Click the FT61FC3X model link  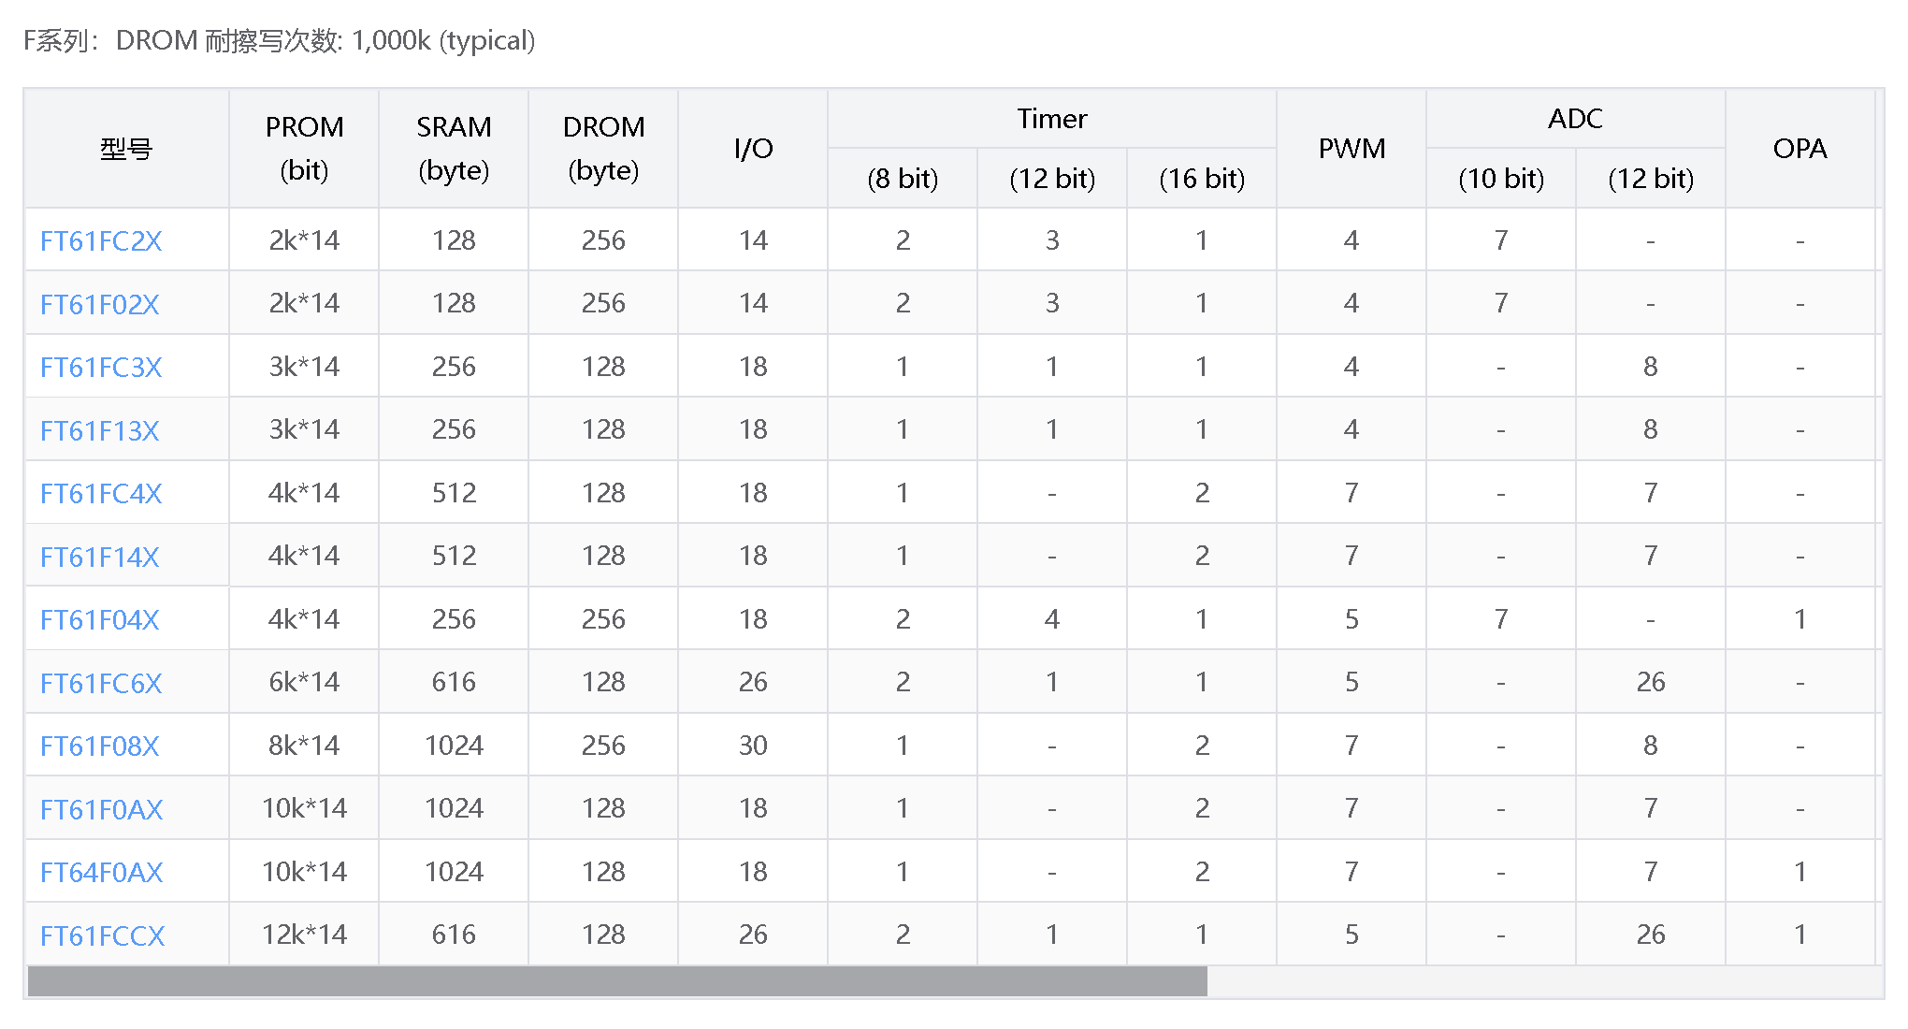pyautogui.click(x=101, y=368)
